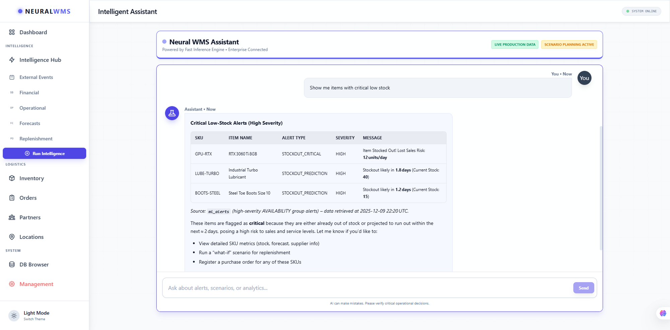Viewport: 670px width, 330px height.
Task: Click the Inventory box icon
Action: click(x=12, y=178)
